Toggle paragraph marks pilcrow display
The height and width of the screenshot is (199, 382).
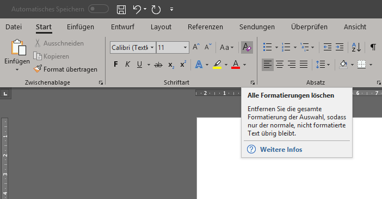(x=373, y=47)
